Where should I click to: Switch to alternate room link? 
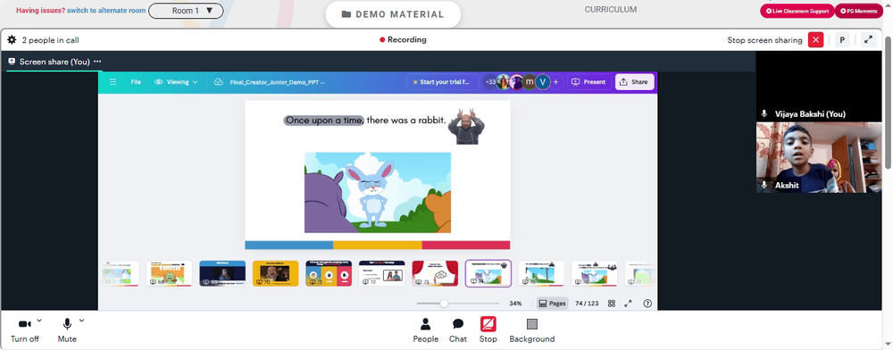(x=105, y=10)
